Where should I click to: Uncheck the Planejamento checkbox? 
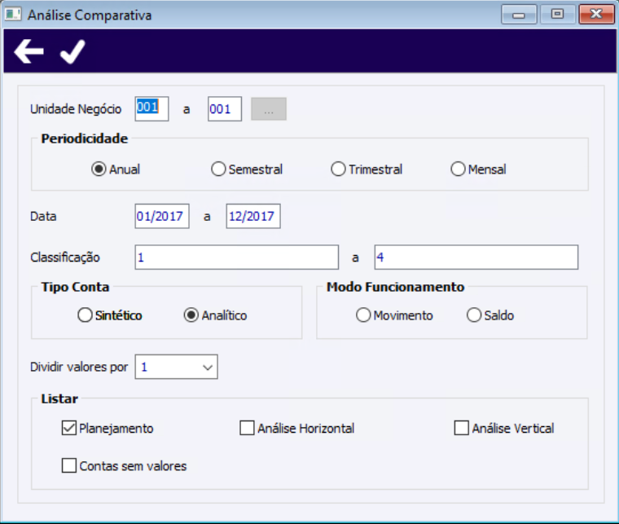click(69, 428)
